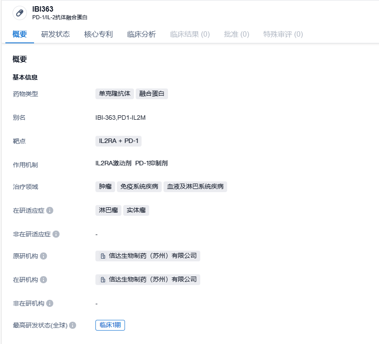
Task: Click building icon in 原研机构 company tag
Action: [x=103, y=256]
